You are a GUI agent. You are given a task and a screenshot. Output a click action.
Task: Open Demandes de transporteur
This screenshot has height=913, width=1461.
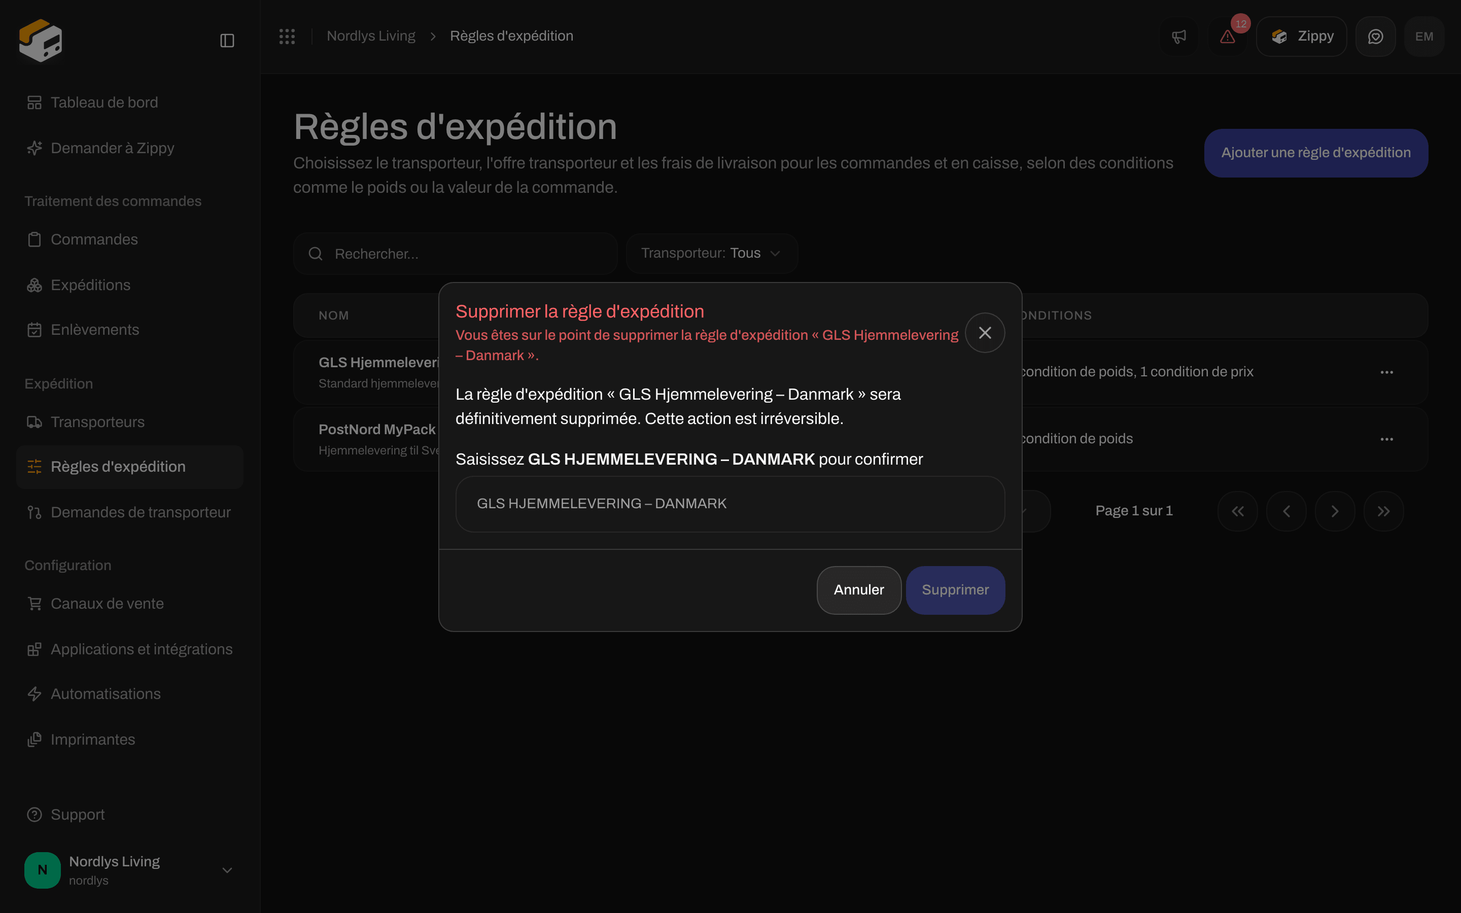click(x=130, y=512)
